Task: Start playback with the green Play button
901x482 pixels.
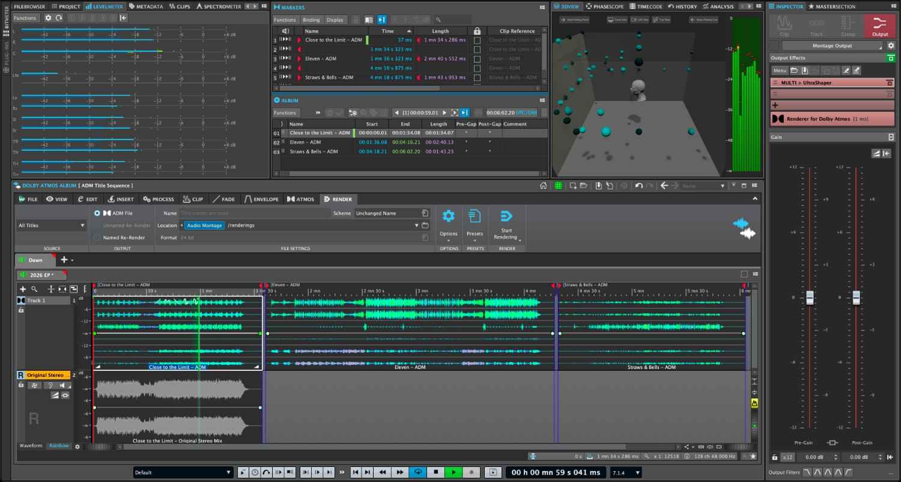Action: (454, 472)
